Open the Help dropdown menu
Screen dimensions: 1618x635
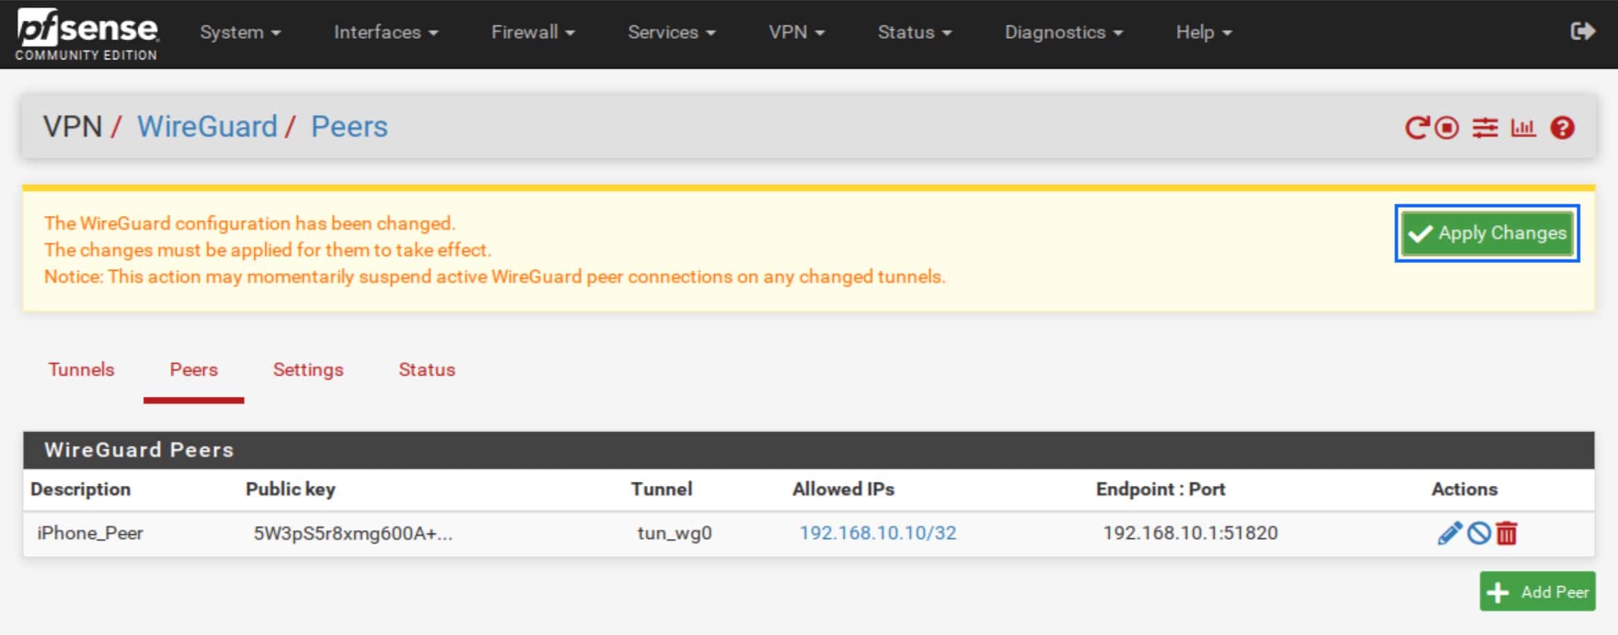point(1204,32)
